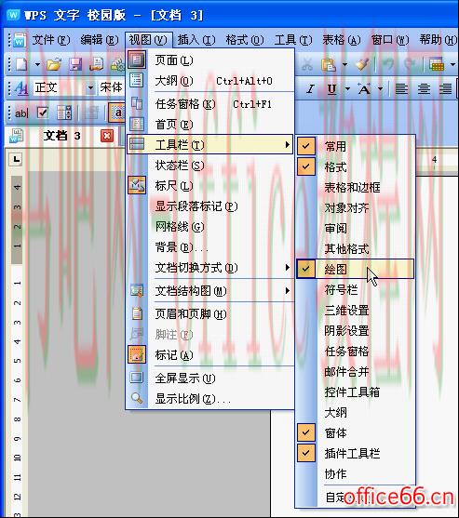Click the text field 'abl' form icon
Viewport: 459px width, 518px height.
click(21, 113)
